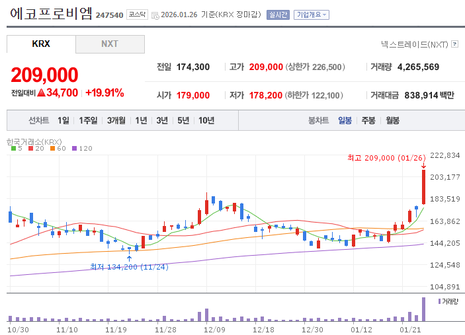Select the 1년 line chart period

pyautogui.click(x=141, y=120)
